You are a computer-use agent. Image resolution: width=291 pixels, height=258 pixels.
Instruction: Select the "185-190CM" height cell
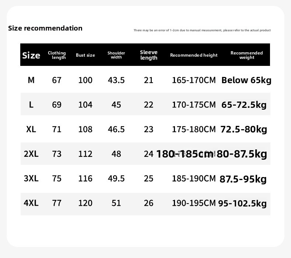[x=194, y=179]
